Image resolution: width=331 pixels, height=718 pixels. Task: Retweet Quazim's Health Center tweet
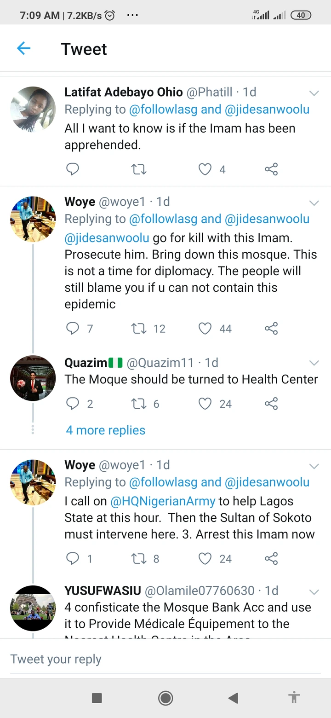[x=139, y=404]
